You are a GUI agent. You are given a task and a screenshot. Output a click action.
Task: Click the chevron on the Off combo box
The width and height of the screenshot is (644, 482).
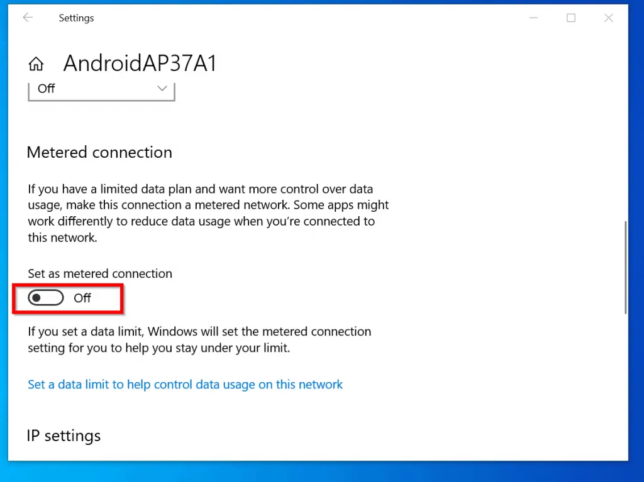coord(162,89)
